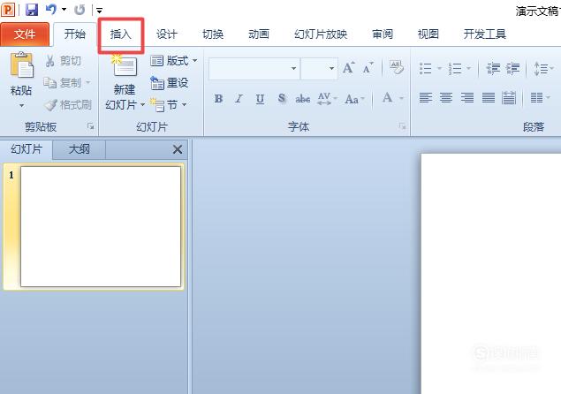Viewport: 561px width, 394px height.
Task: Expand the font name dropdown arrow
Action: [293, 68]
